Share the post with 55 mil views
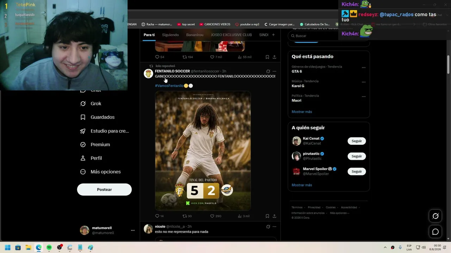The height and width of the screenshot is (253, 451). (x=274, y=57)
